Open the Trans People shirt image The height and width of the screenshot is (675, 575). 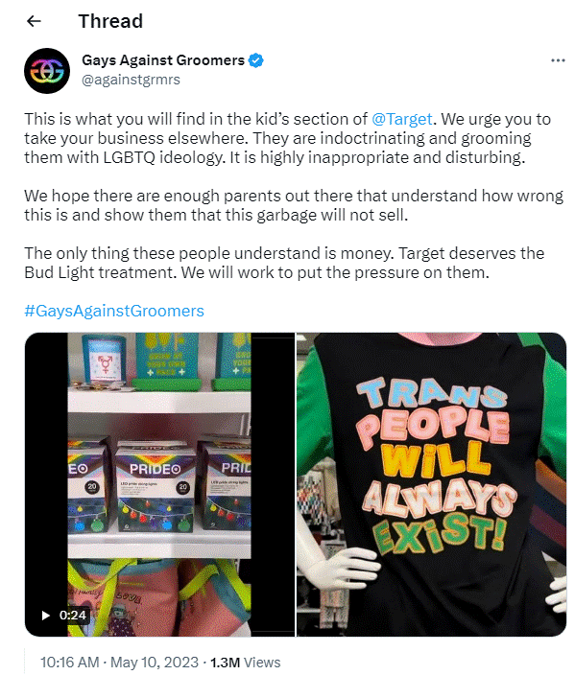tap(431, 484)
